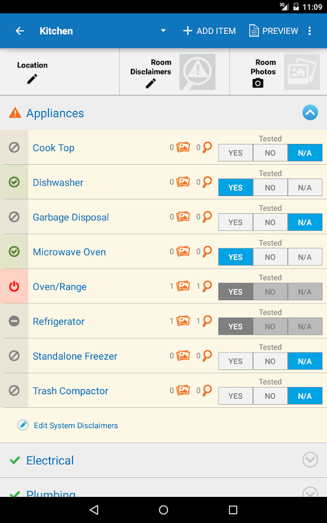Tap Cook Top photo gallery icon
The image size is (327, 523).
183,147
